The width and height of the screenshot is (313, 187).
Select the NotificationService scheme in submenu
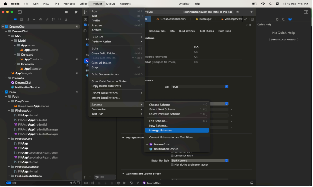166,149
